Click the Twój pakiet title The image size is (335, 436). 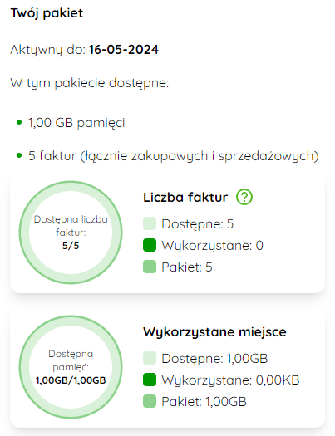(x=47, y=13)
